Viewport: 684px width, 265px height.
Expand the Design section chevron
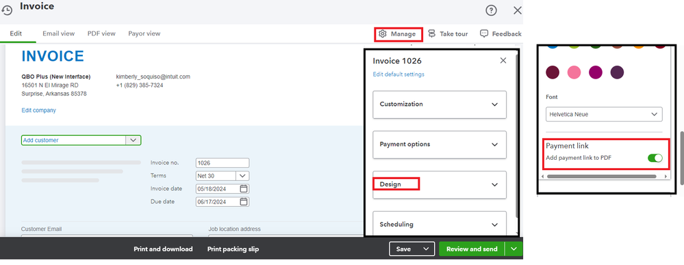[494, 184]
